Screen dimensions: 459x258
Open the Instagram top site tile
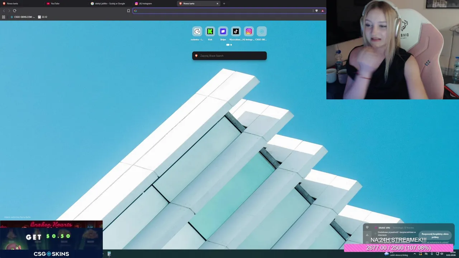coord(249,31)
